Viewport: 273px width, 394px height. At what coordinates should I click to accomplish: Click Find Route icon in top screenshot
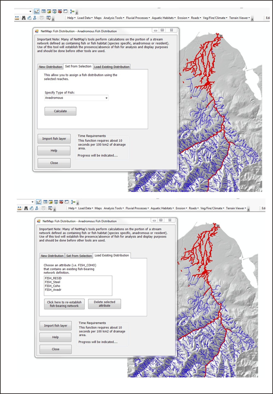click(x=29, y=18)
